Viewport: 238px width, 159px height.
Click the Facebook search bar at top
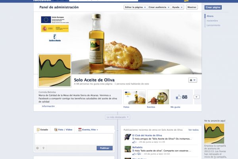[x=104, y=0]
